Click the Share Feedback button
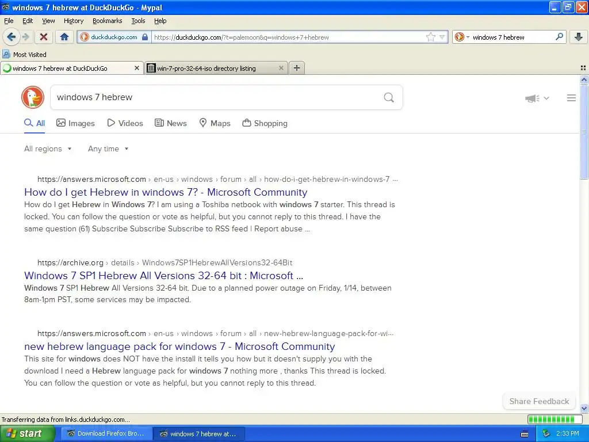Viewport: 589px width, 442px height. [x=539, y=401]
